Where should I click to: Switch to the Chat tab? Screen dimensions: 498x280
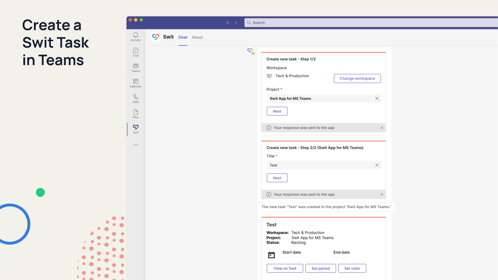pos(183,37)
